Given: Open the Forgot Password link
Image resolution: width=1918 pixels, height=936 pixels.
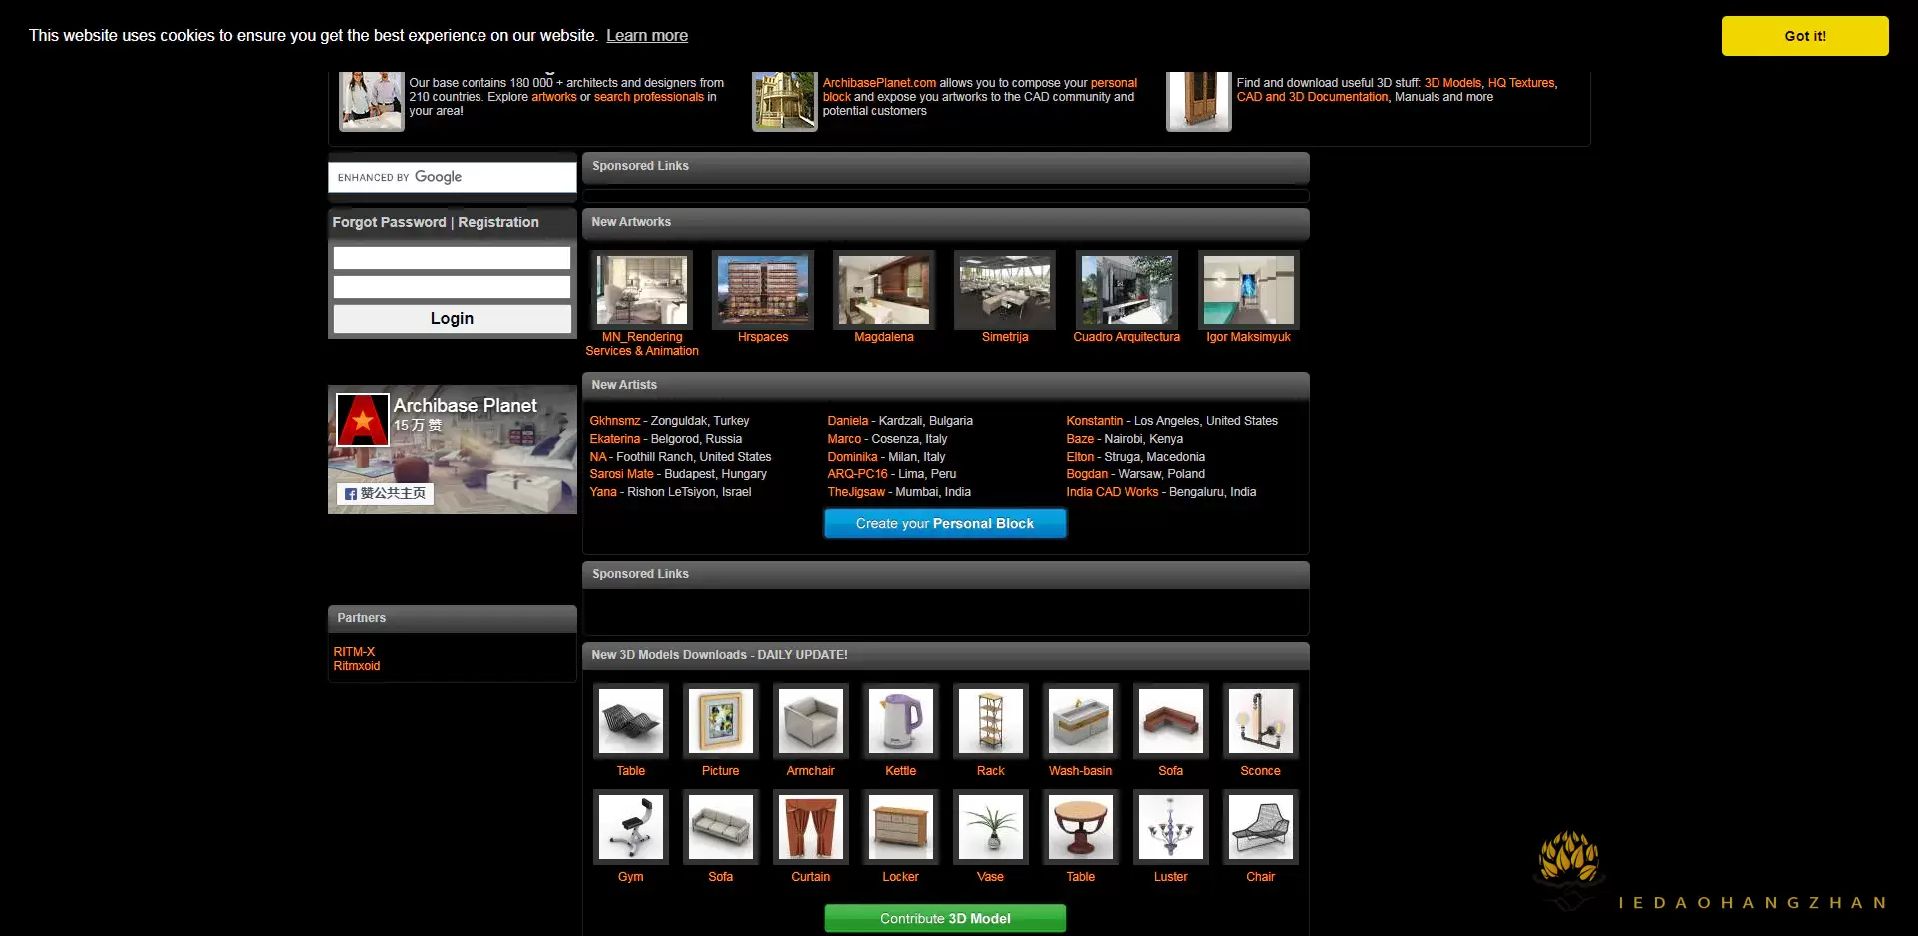Looking at the screenshot, I should (390, 222).
